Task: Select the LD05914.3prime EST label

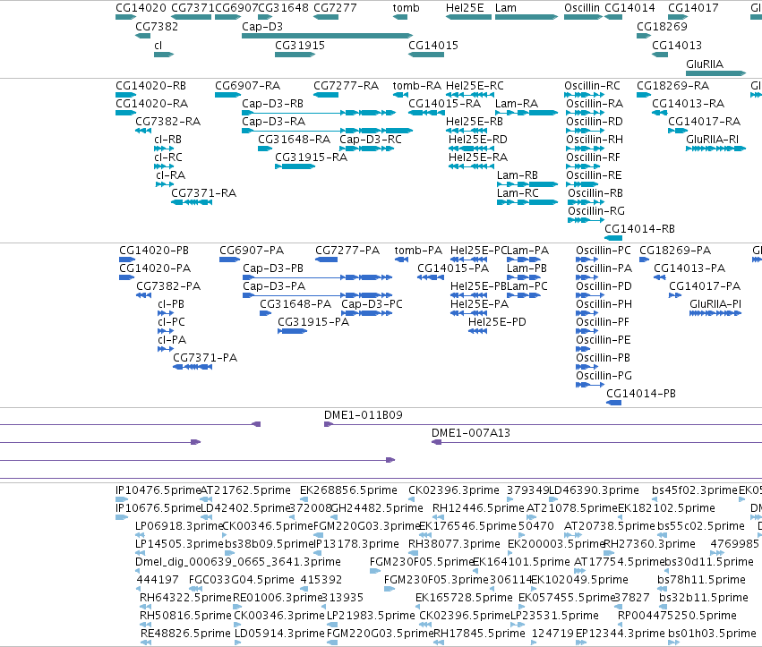Action: tap(279, 634)
